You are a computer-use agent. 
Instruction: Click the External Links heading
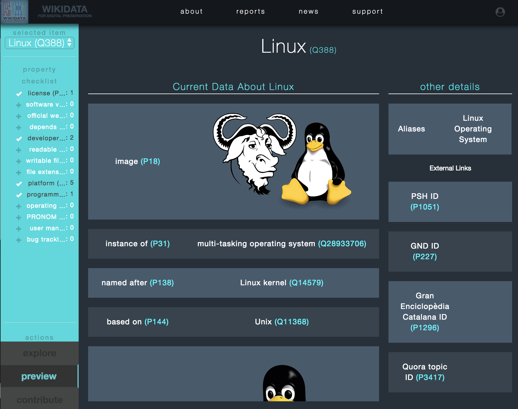[x=450, y=168]
